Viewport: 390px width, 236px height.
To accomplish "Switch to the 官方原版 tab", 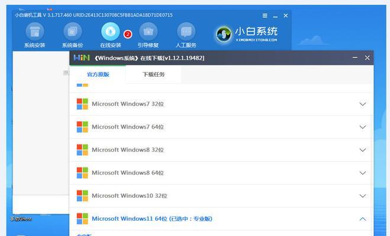I will tap(98, 74).
